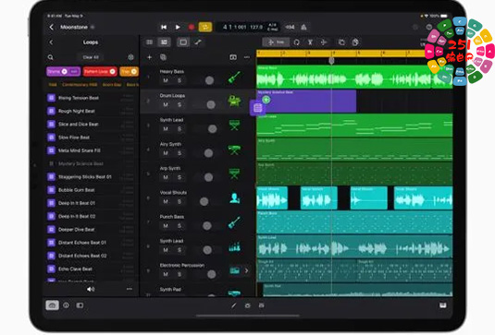The height and width of the screenshot is (335, 495).
Task: Select Echo Clave Beat loop
Action: (91, 269)
